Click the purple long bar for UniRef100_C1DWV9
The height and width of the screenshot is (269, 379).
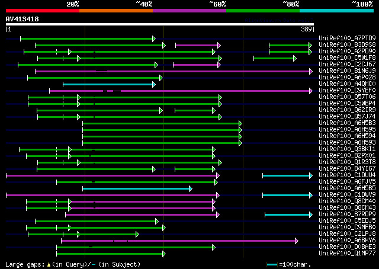(113, 195)
